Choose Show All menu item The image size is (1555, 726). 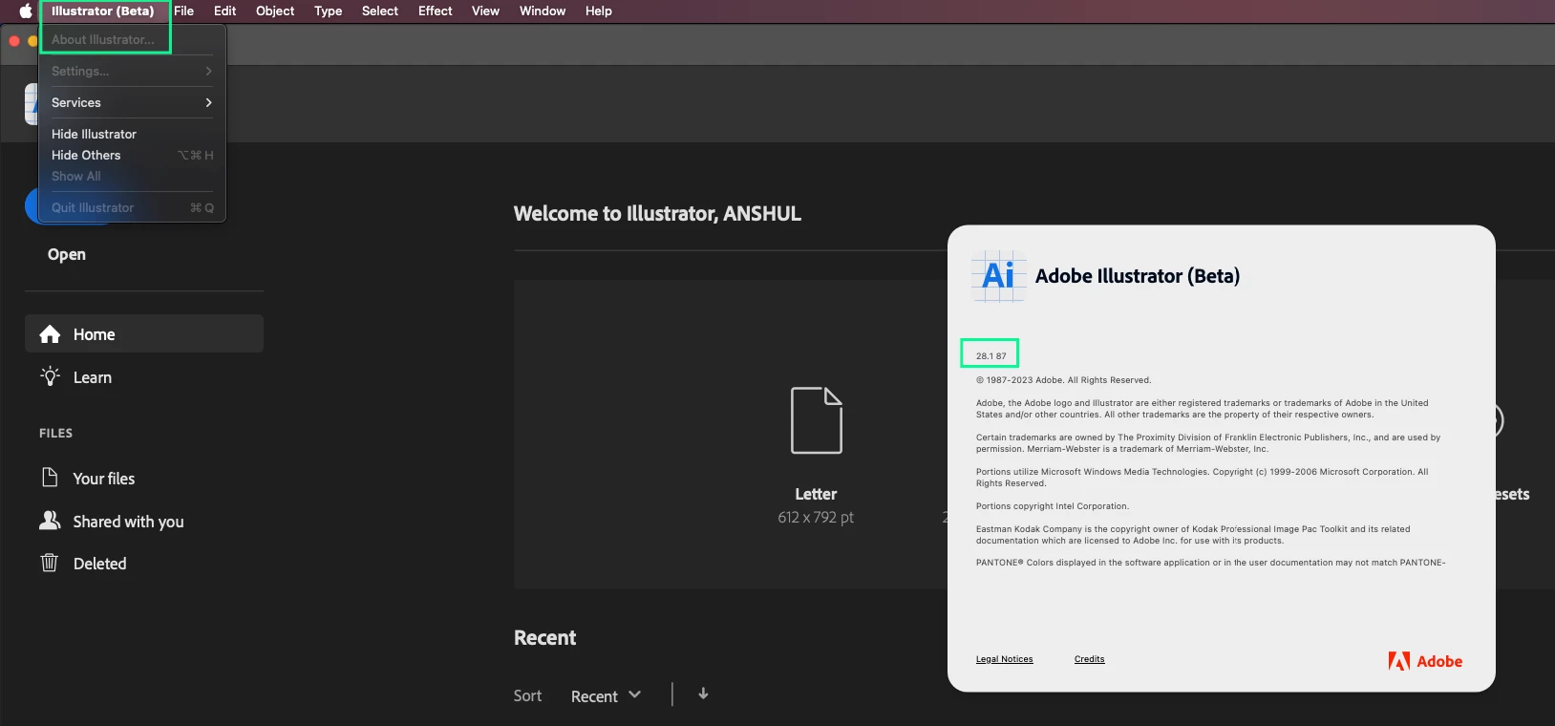click(x=132, y=176)
